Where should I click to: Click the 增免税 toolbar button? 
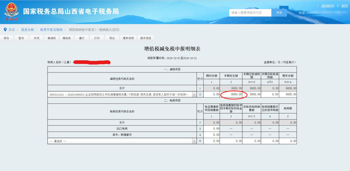(x=67, y=38)
